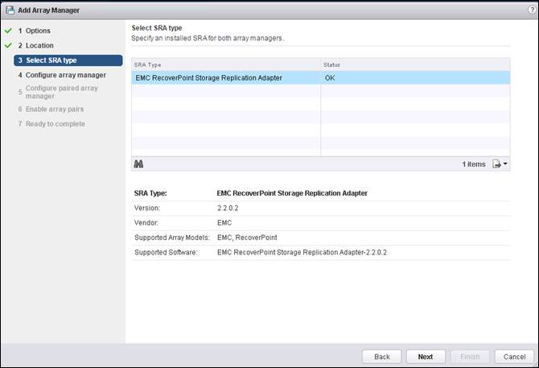Select step 5 Configure paired array manager
Viewport: 539px width, 368px height.
(x=58, y=92)
